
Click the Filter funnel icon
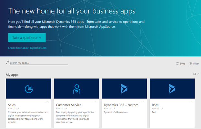pos(191,64)
